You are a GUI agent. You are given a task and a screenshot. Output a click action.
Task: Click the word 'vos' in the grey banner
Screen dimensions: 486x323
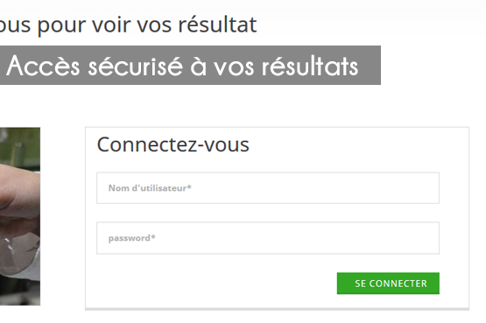[234, 67]
